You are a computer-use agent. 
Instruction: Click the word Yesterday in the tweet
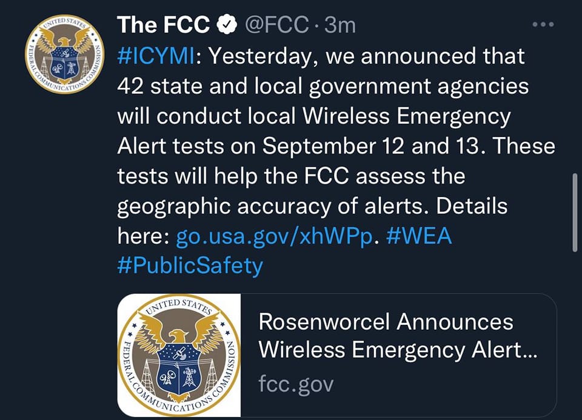(264, 56)
